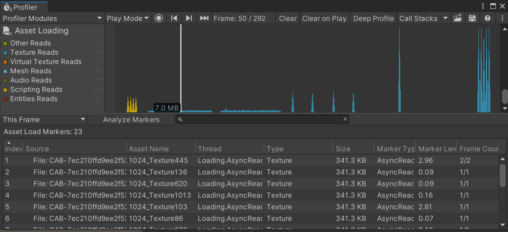
Task: Click the Texture Reads blue color swatch
Action: 6,52
